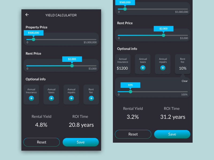Tap the back arrow on the Yield Calculator
The width and height of the screenshot is (214, 160).
tap(27, 15)
